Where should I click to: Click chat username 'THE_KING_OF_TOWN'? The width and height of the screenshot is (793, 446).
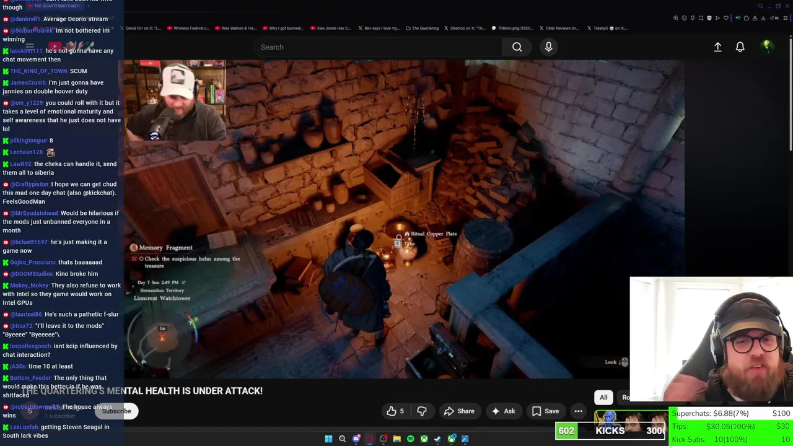tap(38, 71)
